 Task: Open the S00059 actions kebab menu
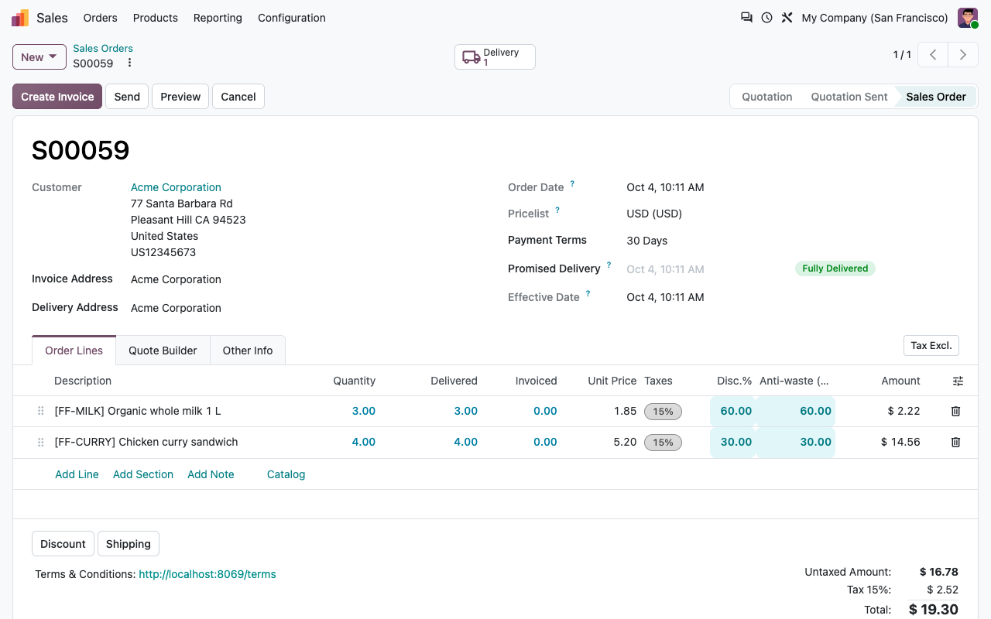(129, 63)
